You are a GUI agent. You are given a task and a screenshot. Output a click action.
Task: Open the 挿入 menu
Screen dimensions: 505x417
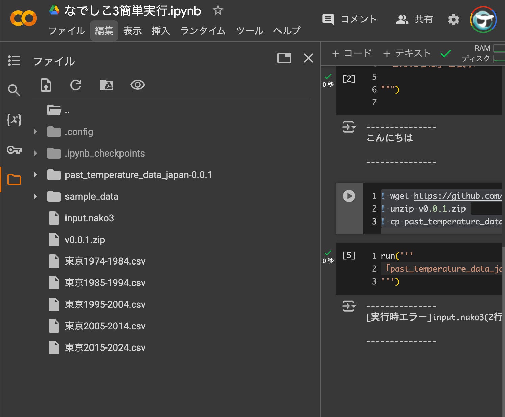tap(161, 31)
